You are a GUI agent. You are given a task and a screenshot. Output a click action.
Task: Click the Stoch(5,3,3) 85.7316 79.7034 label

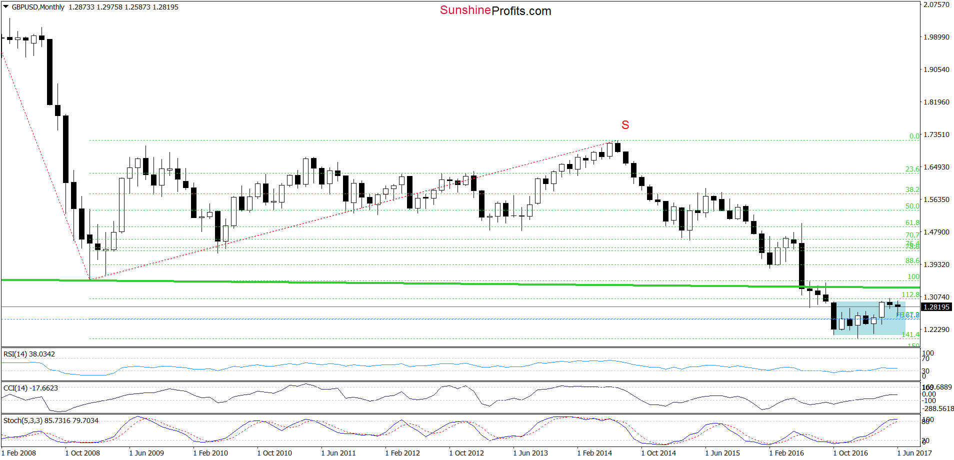click(x=51, y=420)
